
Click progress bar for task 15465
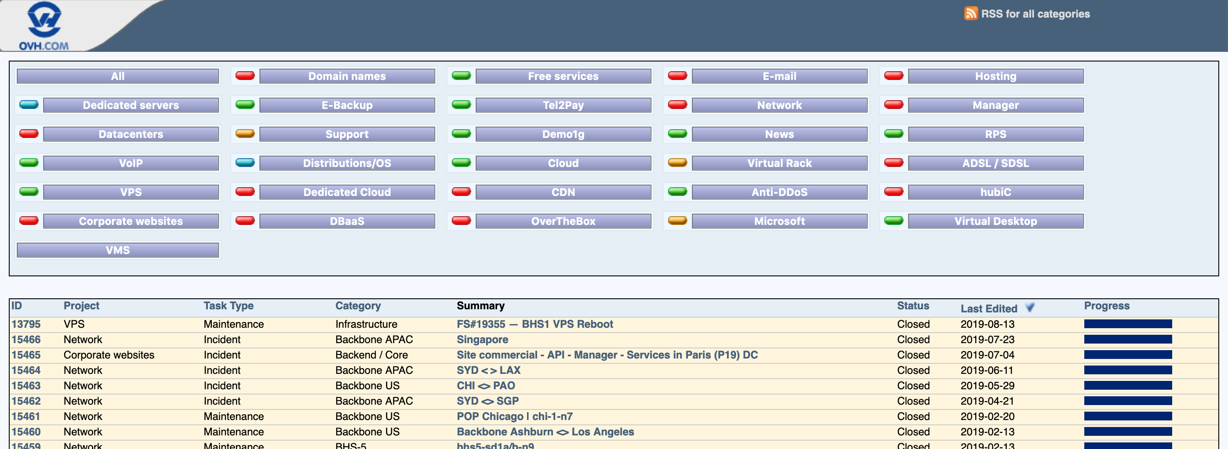[x=1127, y=355]
